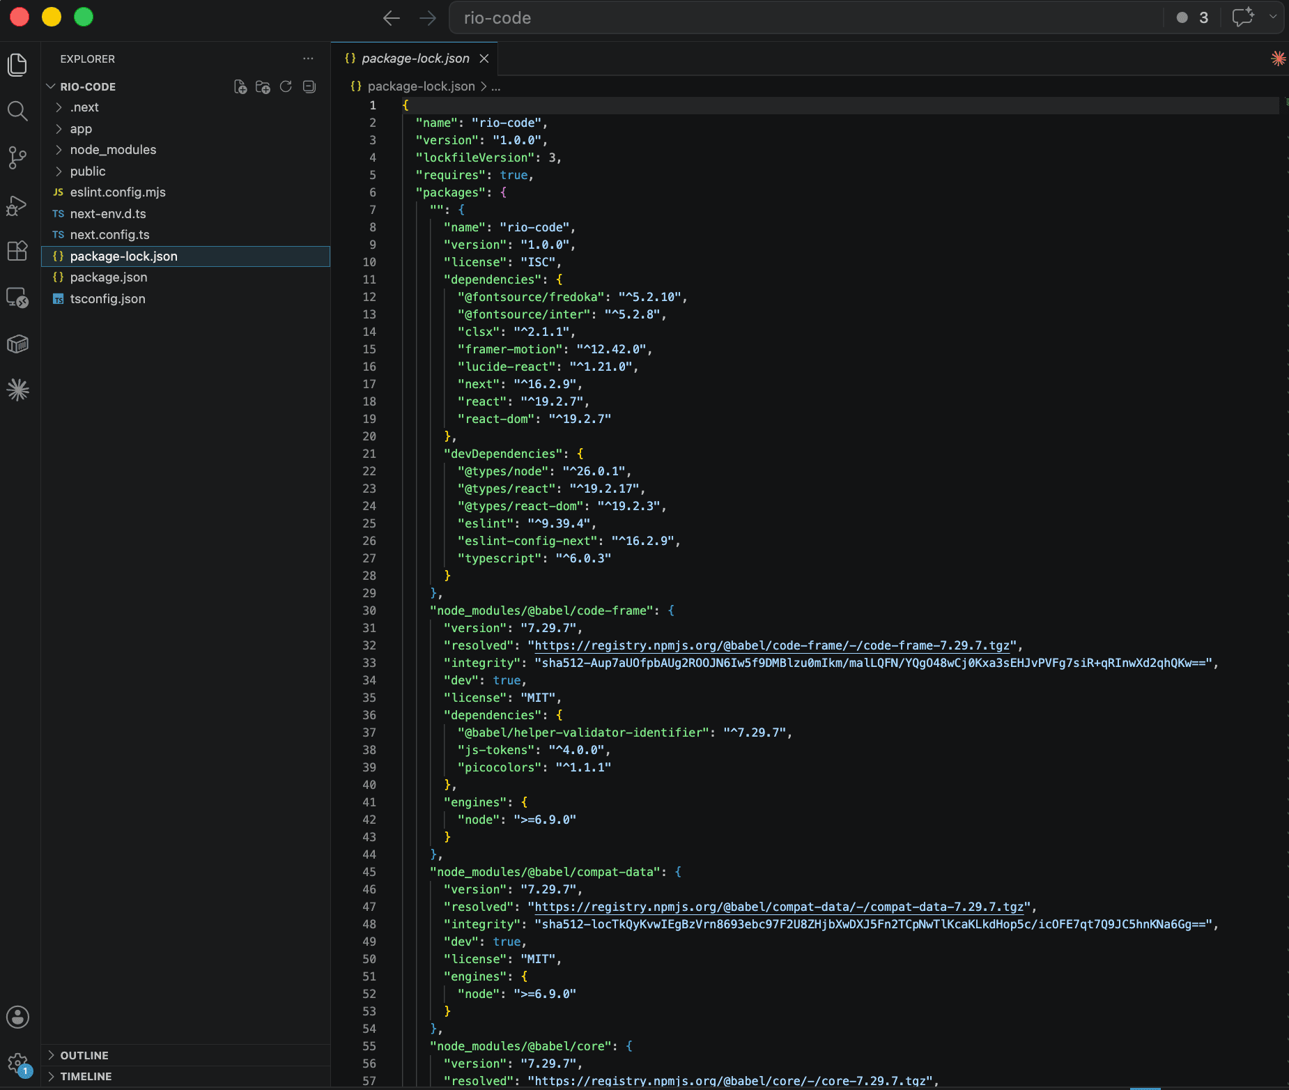Open the Extensions view
The width and height of the screenshot is (1289, 1090).
tap(17, 251)
